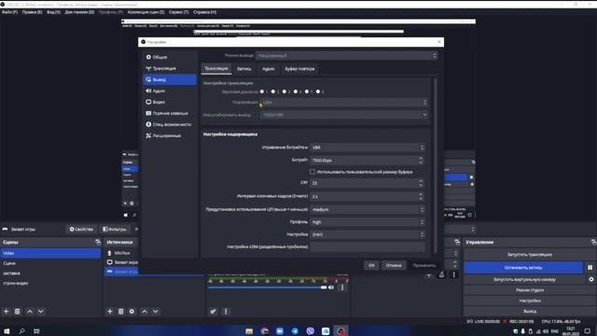Pause the recording with the pause icon
597x336 pixels.
[x=590, y=268]
